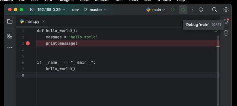
Task: Click the editor vertical scrollbar
Action: 218,70
